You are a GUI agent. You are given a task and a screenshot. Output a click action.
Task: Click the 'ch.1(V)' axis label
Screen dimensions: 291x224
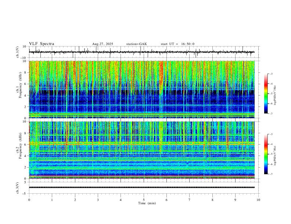pos(18,52)
